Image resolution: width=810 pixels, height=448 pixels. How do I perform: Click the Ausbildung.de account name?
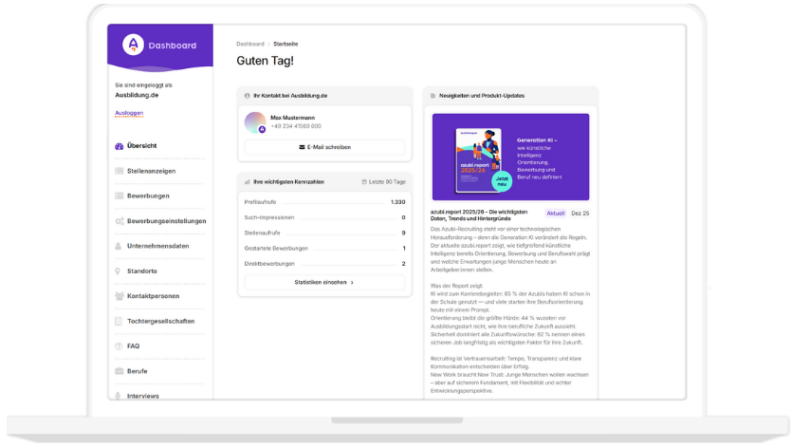[x=137, y=95]
